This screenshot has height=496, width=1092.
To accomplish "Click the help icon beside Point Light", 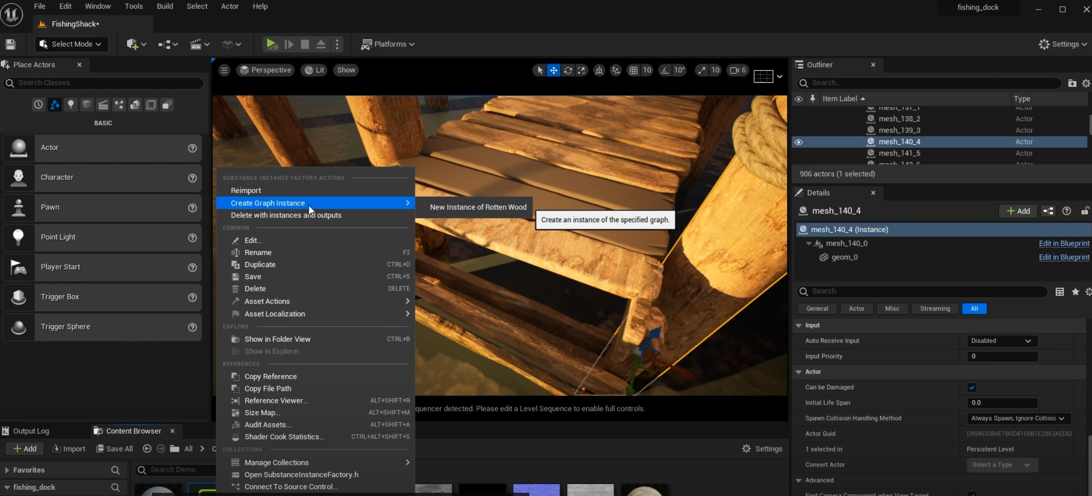I will [x=192, y=237].
